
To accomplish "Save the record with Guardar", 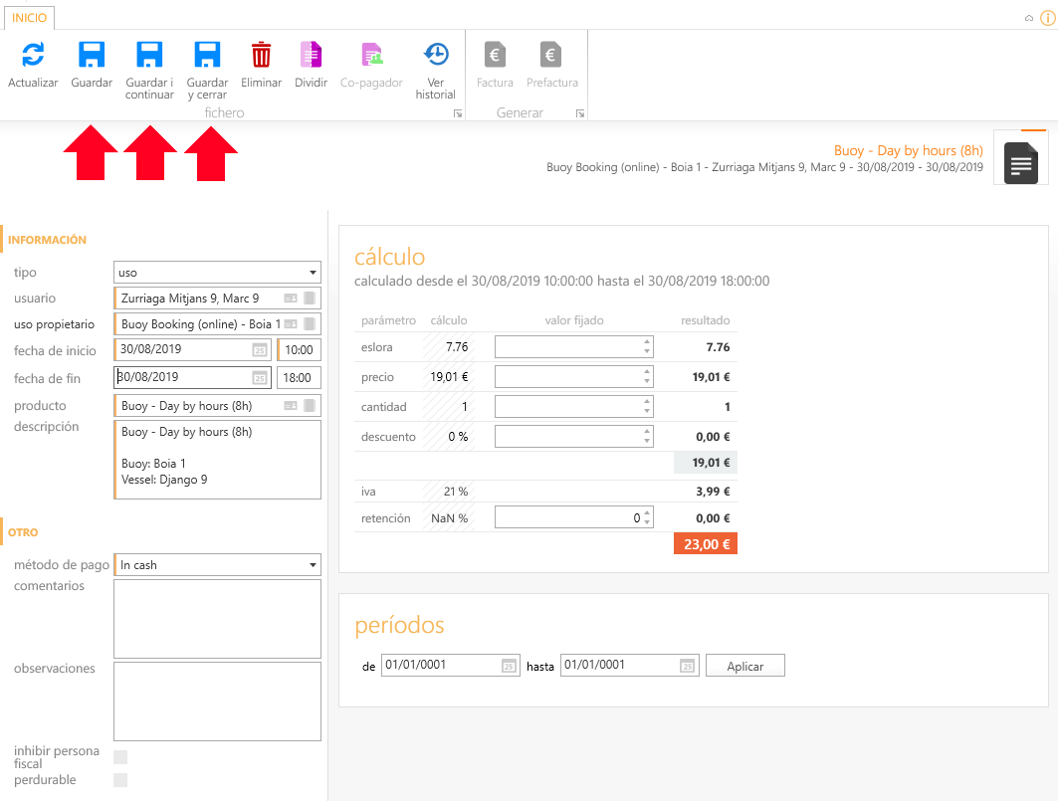I will pos(92,55).
